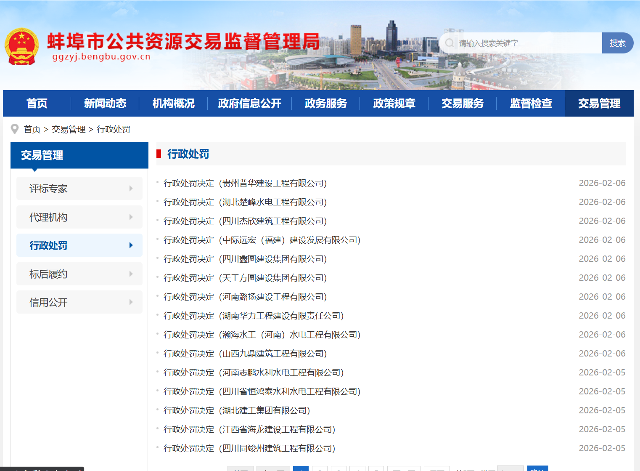Expand the arrow beside 代理机构

(x=131, y=217)
